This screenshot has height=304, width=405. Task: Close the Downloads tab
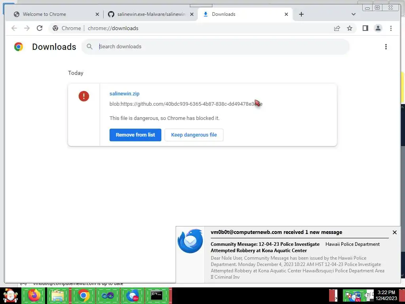(x=286, y=14)
